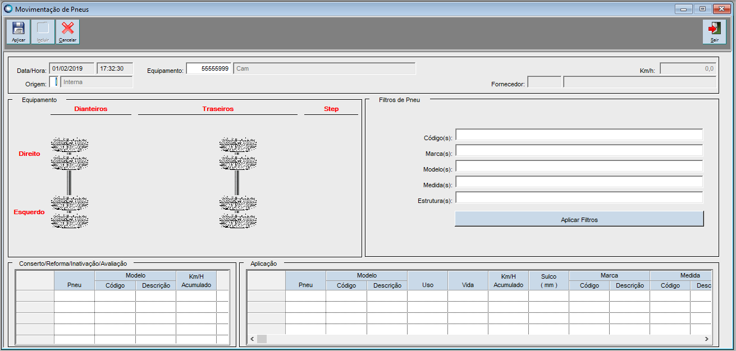This screenshot has height=351, width=736.
Task: Click the time field 17:32:30
Action: coord(115,68)
